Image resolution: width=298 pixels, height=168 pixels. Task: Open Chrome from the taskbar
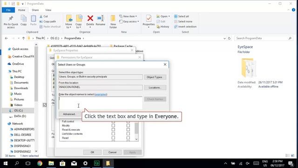[40, 163]
